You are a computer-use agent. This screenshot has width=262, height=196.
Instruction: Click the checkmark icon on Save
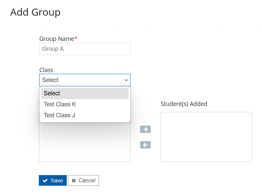pyautogui.click(x=45, y=180)
